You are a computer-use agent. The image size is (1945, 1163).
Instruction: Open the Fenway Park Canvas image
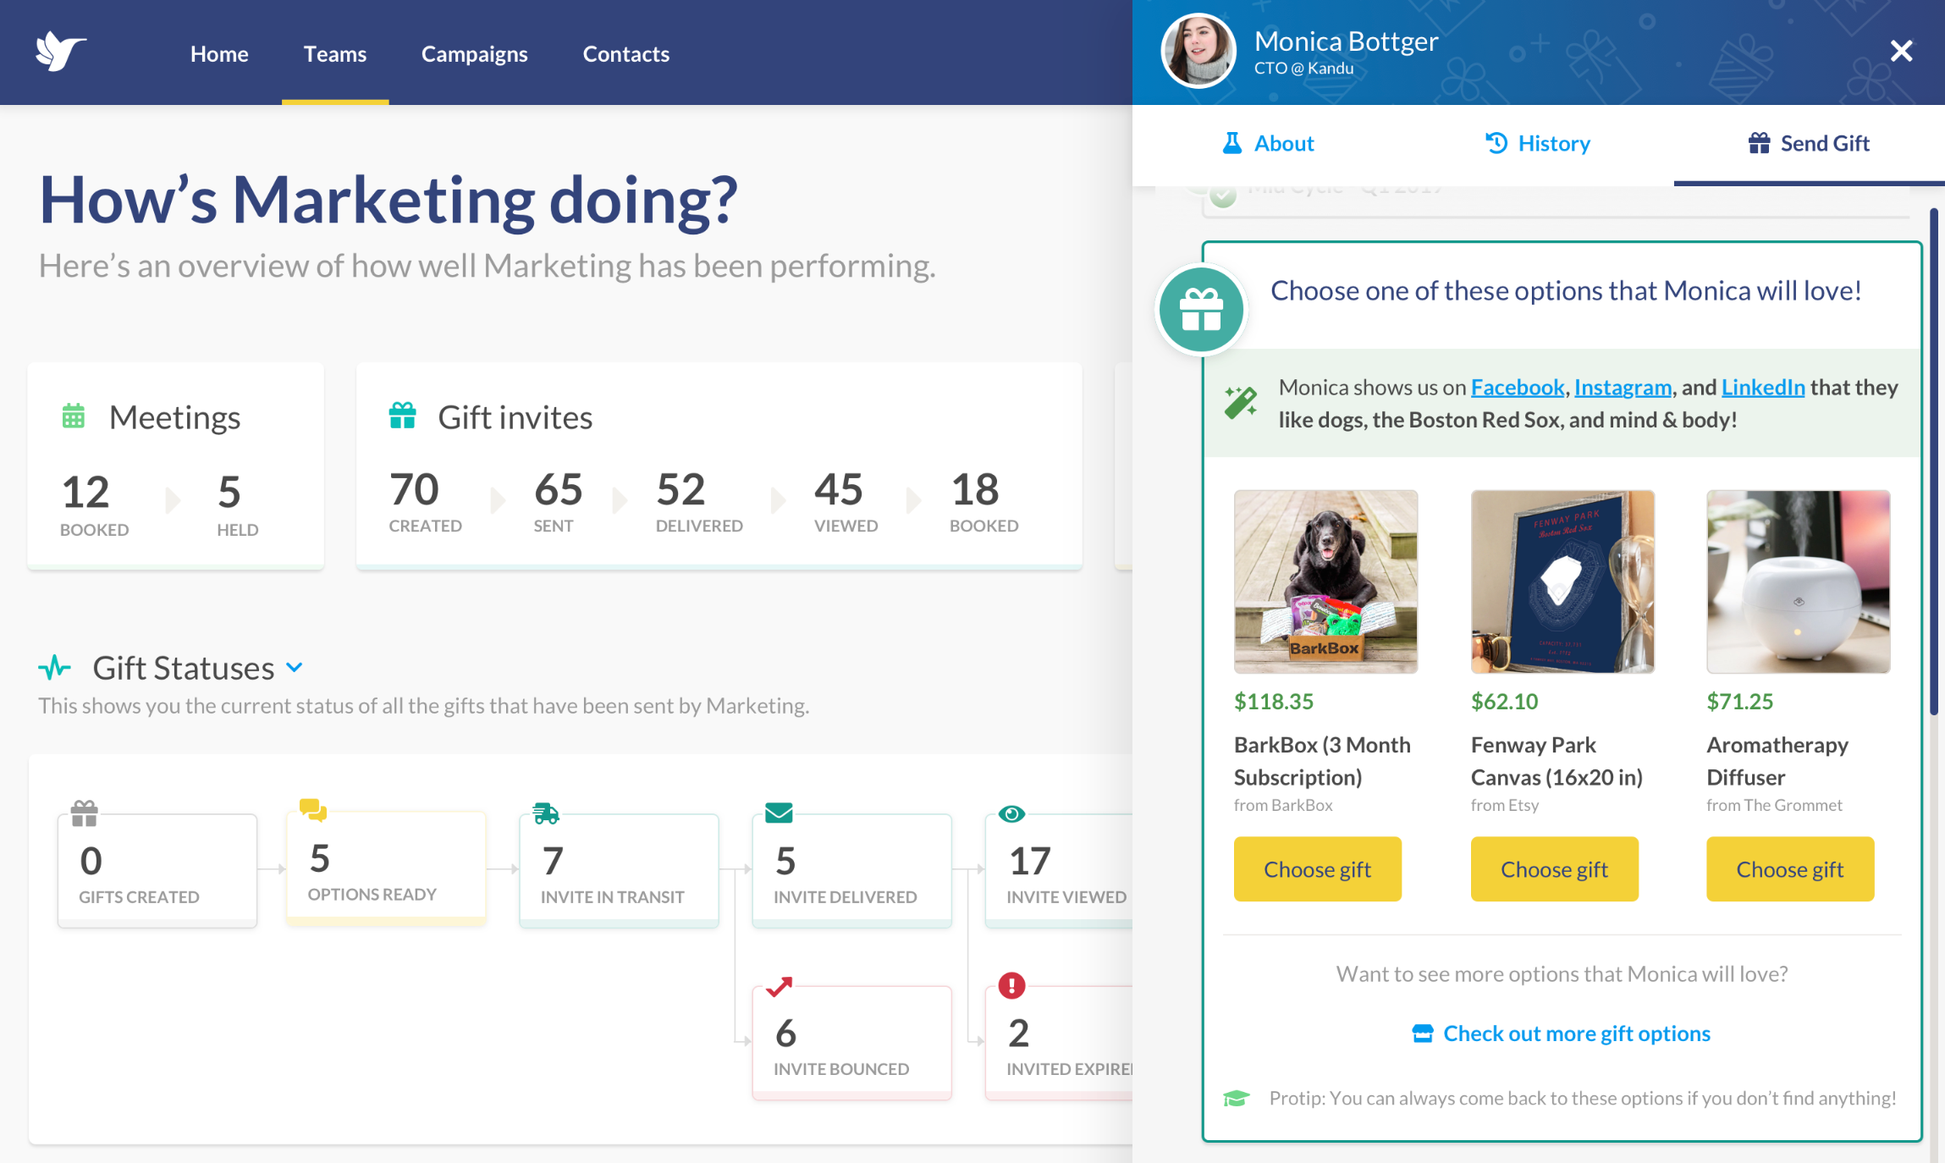click(x=1562, y=581)
